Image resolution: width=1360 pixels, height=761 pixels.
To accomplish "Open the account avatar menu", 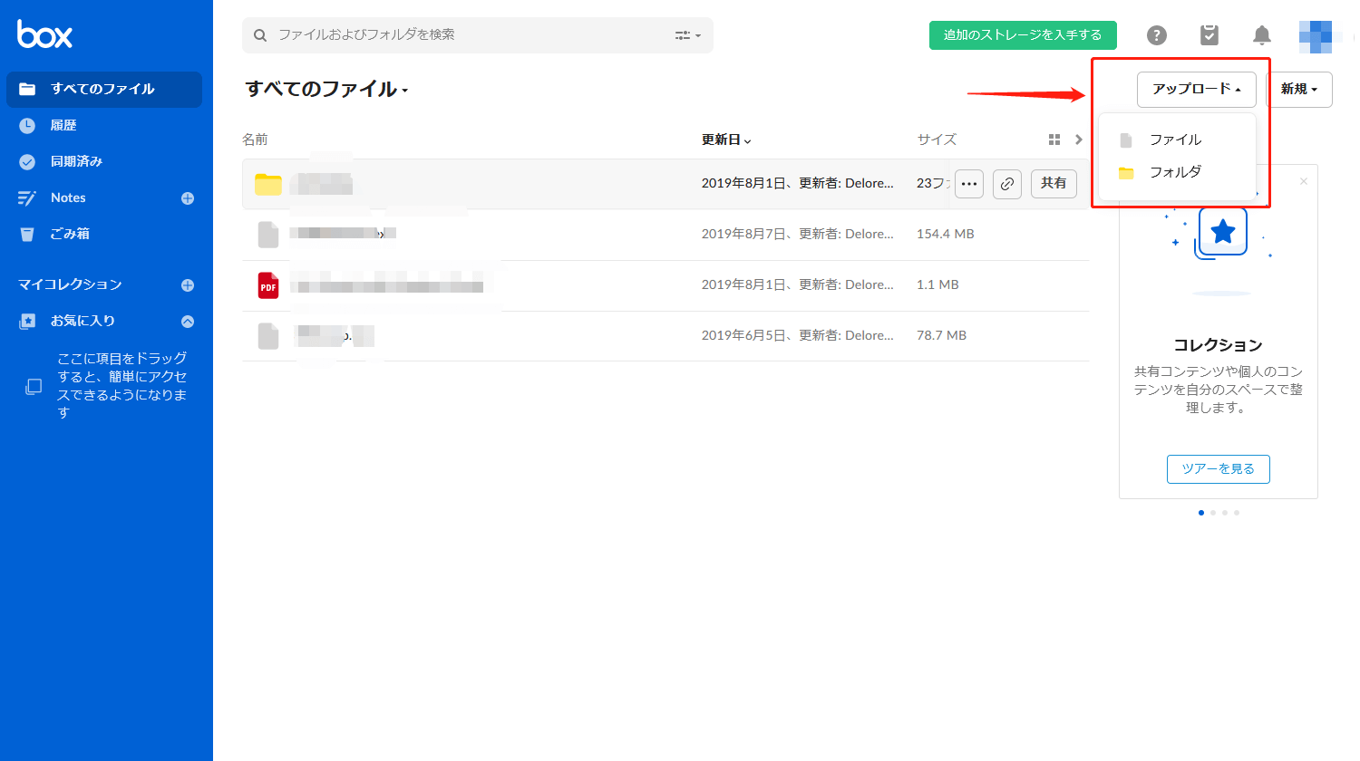I will 1315,36.
